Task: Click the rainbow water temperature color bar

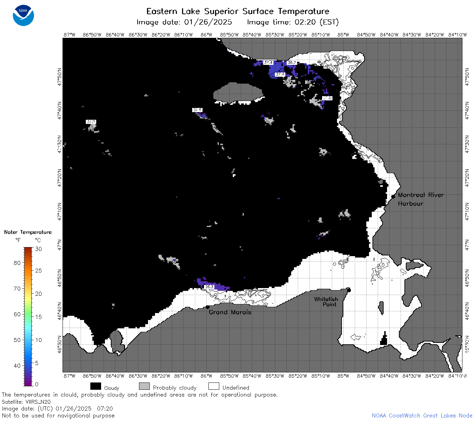Action: click(28, 317)
